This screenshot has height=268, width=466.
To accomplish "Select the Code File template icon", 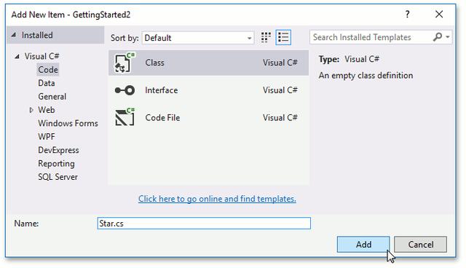I will click(x=125, y=117).
